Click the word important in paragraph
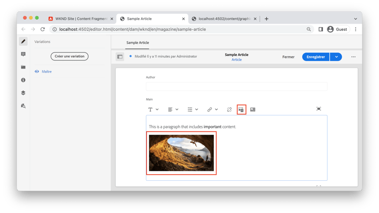Screen dimensions: 379x213 (212, 127)
